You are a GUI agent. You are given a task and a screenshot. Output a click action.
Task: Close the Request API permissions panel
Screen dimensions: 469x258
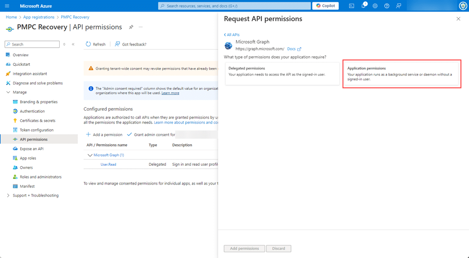[458, 19]
